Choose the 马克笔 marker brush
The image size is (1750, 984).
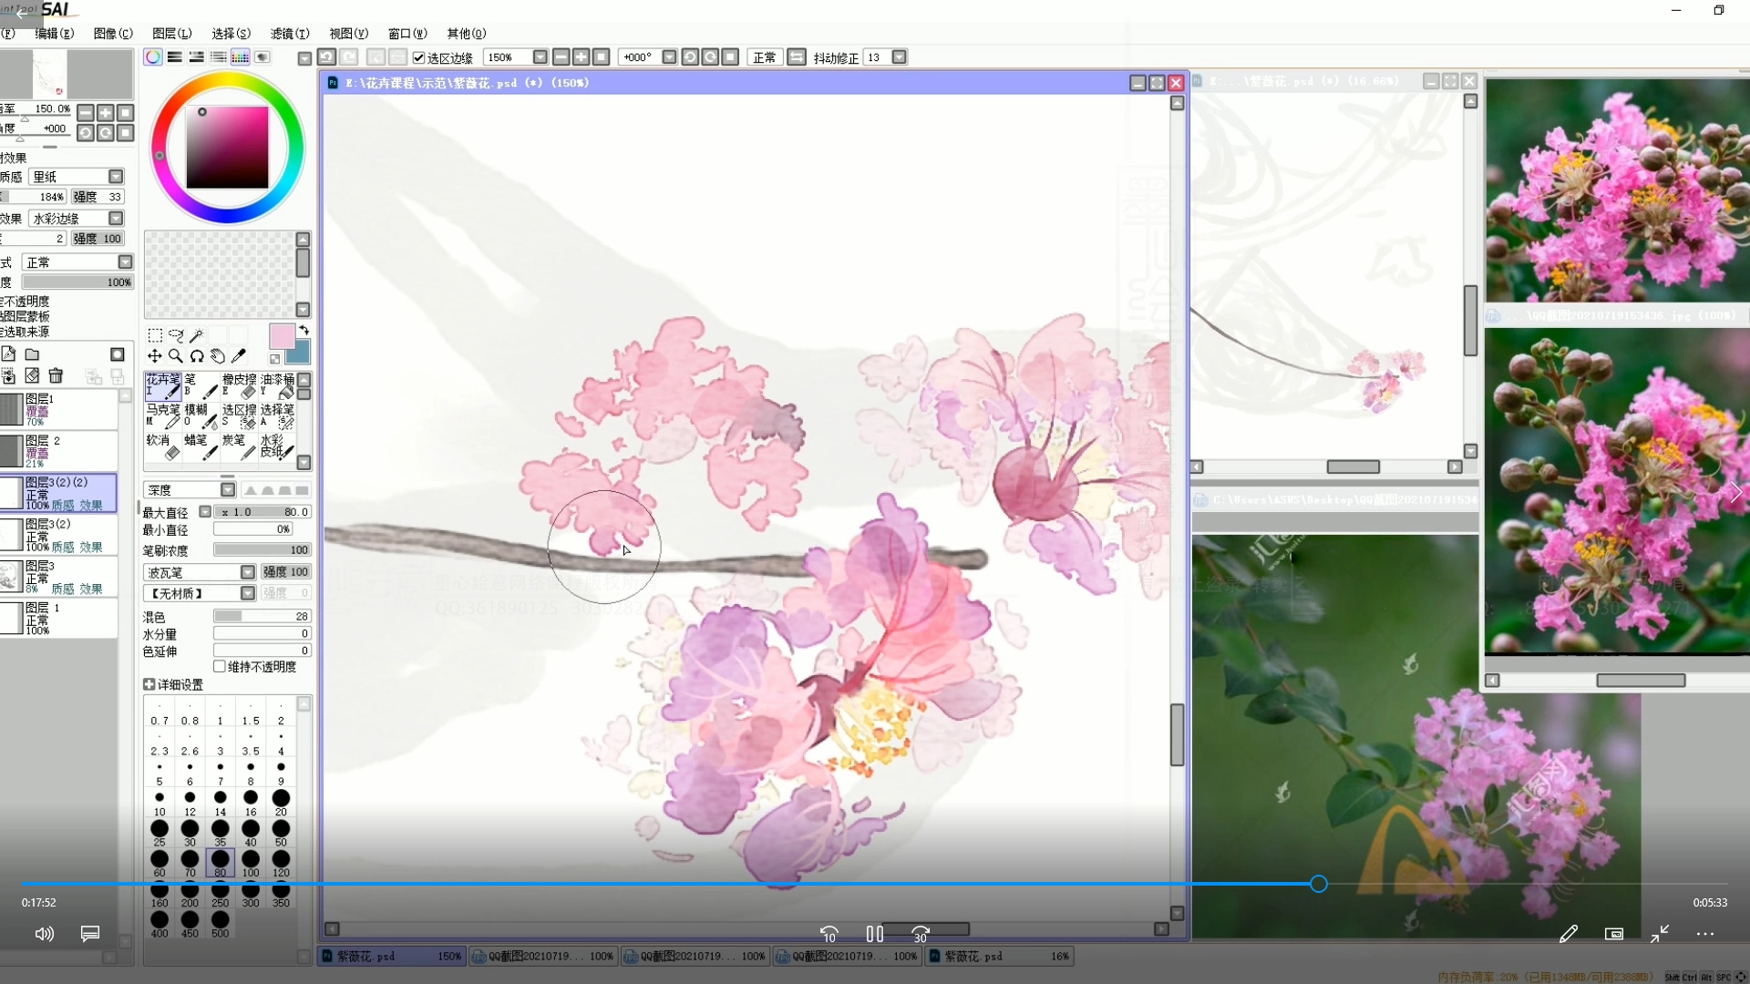click(163, 415)
